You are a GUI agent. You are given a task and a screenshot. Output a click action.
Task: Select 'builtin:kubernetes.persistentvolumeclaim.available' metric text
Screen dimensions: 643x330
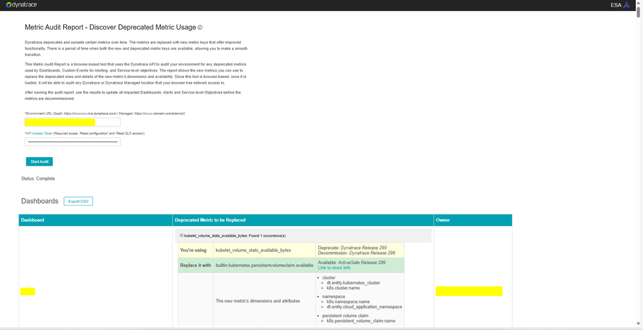point(265,265)
